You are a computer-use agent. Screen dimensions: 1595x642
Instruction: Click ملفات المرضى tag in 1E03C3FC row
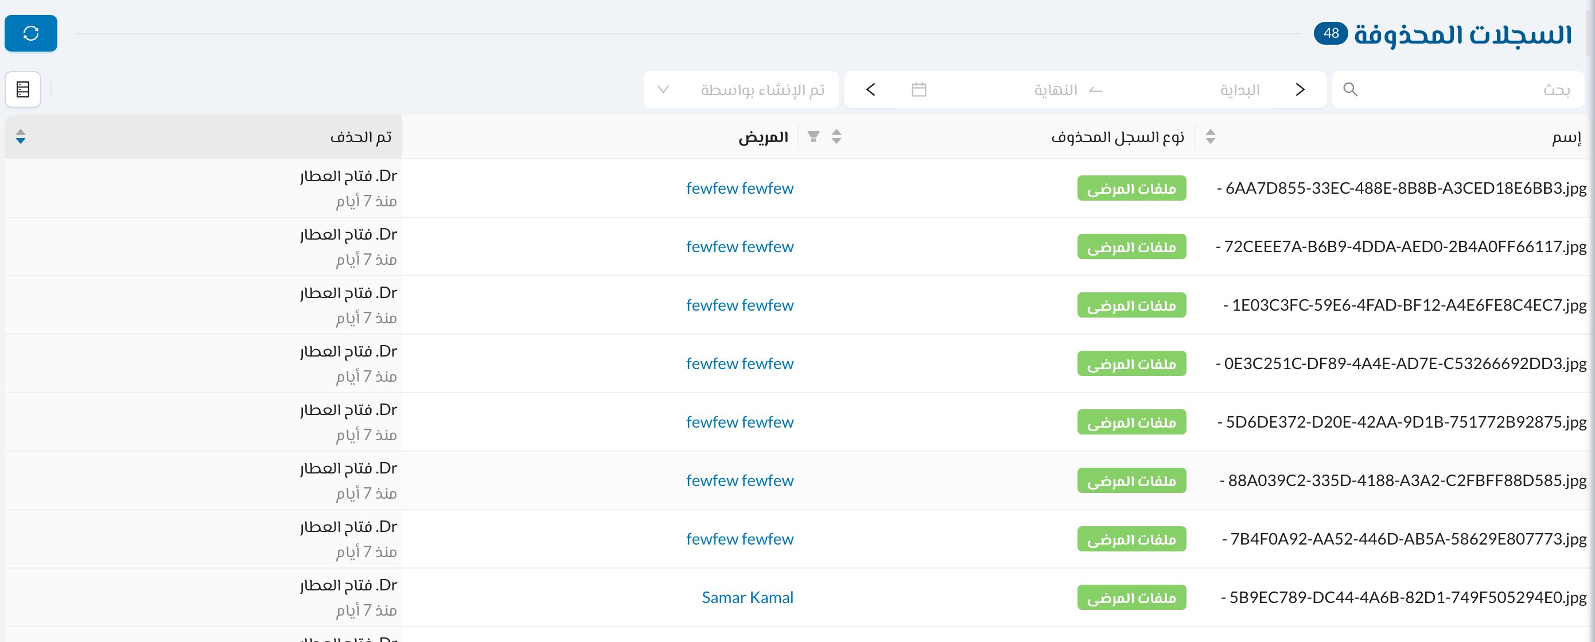[1131, 305]
